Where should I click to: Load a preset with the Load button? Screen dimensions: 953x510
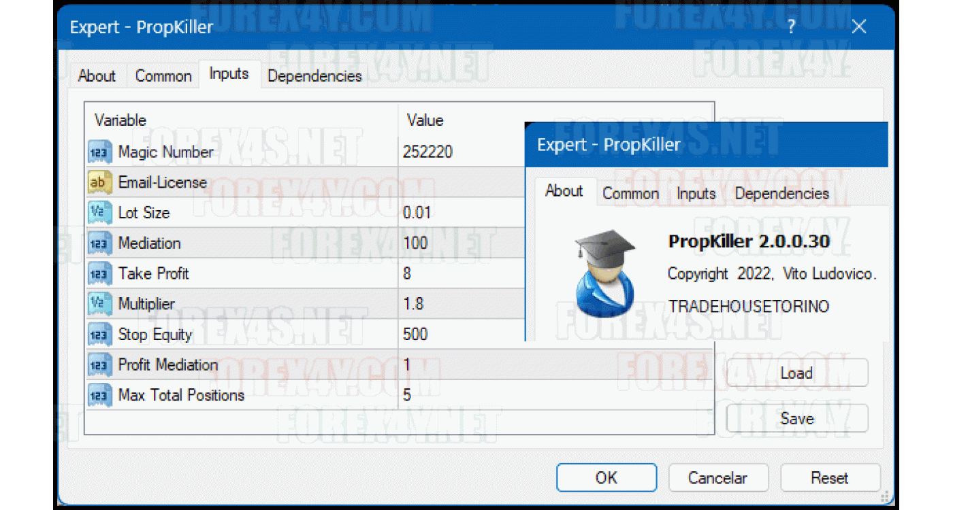(x=796, y=373)
